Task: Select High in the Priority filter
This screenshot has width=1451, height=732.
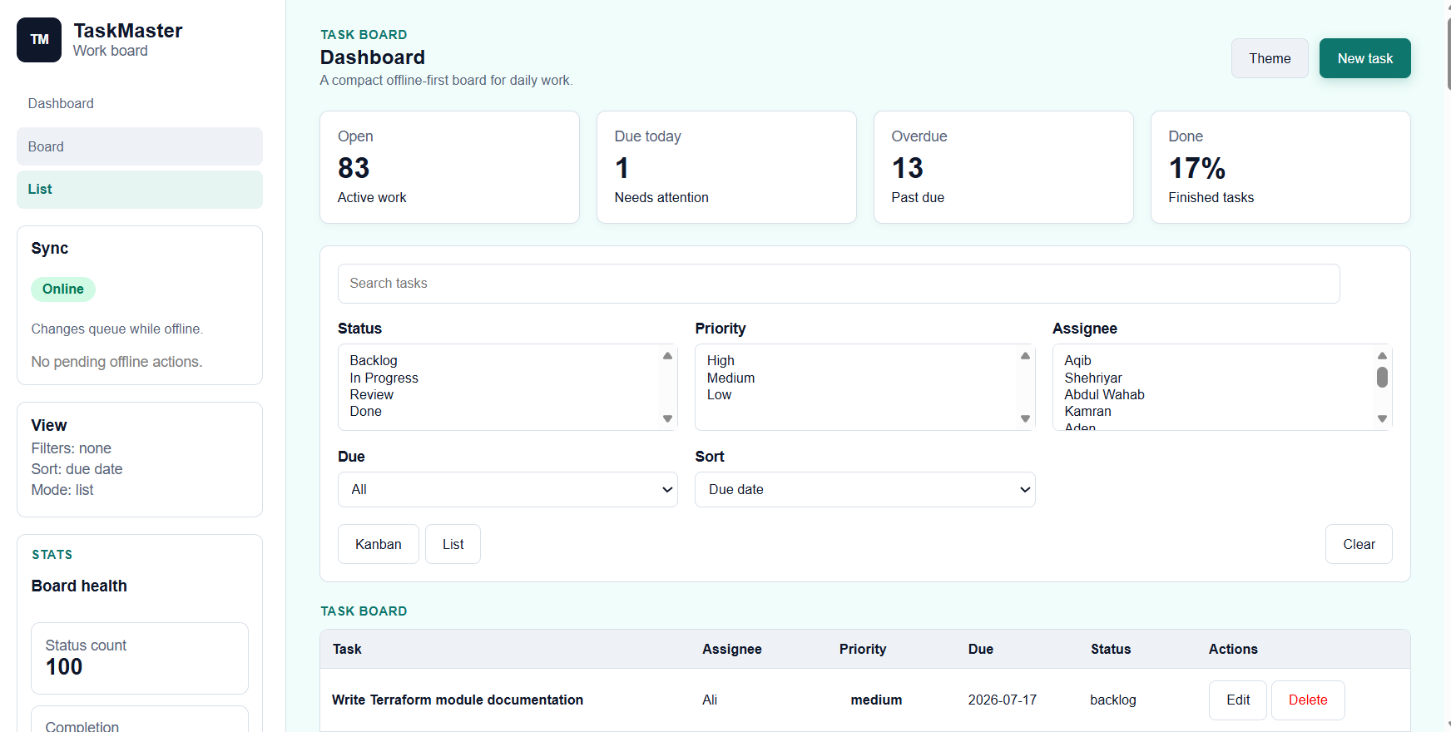Action: (x=721, y=360)
